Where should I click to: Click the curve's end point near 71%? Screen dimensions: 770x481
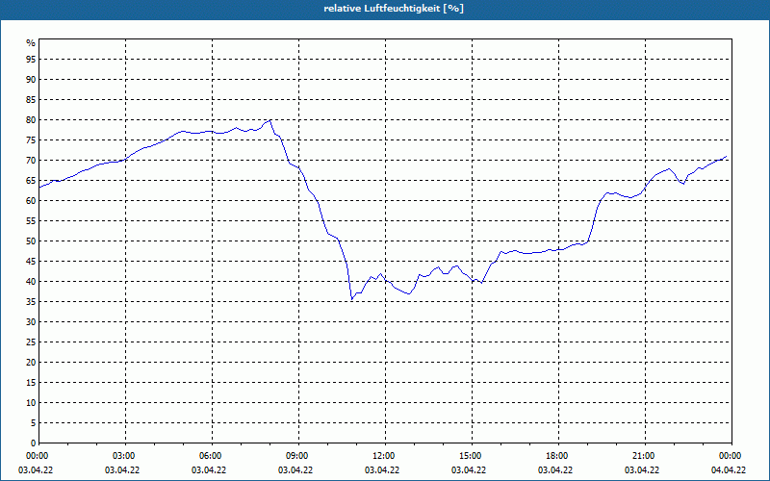pyautogui.click(x=726, y=157)
